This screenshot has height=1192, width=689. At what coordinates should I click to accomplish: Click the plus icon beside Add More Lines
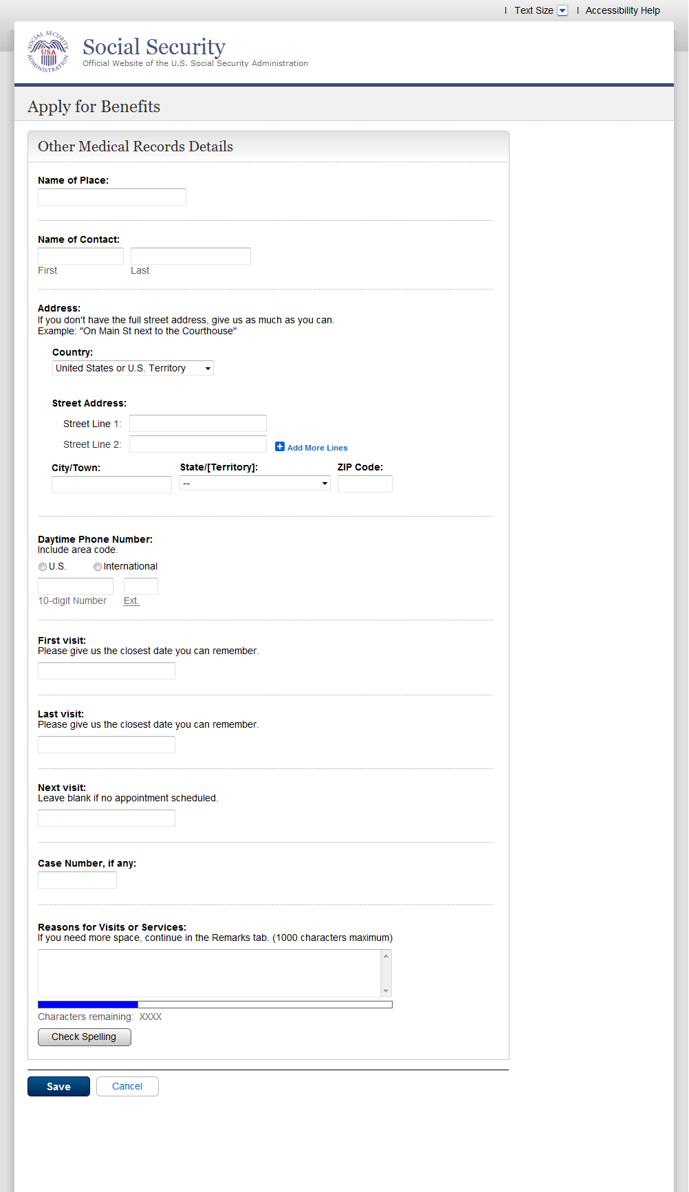[280, 446]
